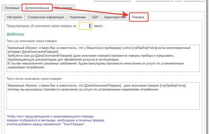Switch to the Основные tab
Screen dimensions: 209x134
pyautogui.click(x=12, y=8)
